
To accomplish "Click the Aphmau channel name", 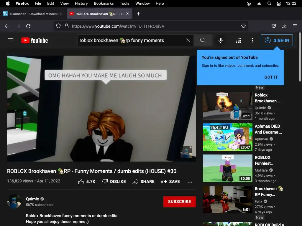I will click(261, 139).
